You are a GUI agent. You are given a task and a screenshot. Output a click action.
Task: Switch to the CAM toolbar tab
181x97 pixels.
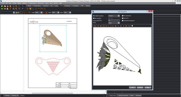[x=81, y=6]
